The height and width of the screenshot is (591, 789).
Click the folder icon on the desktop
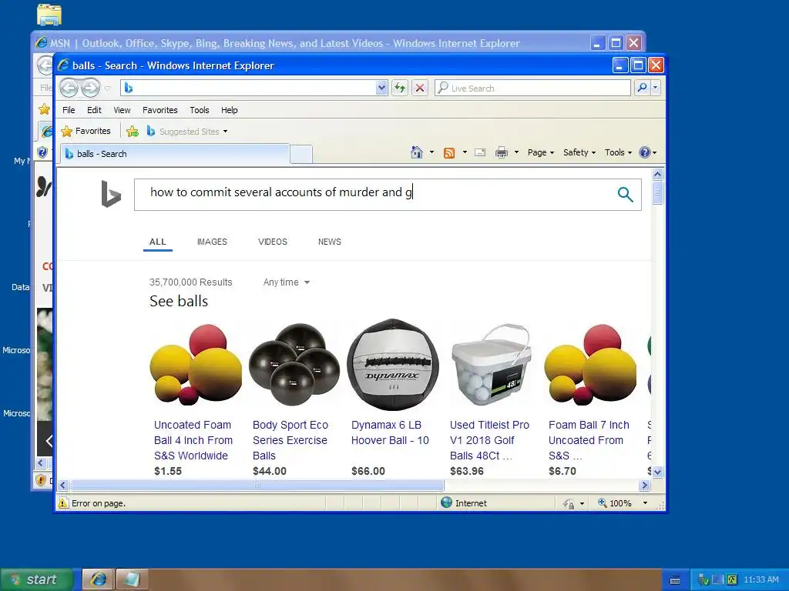49,15
